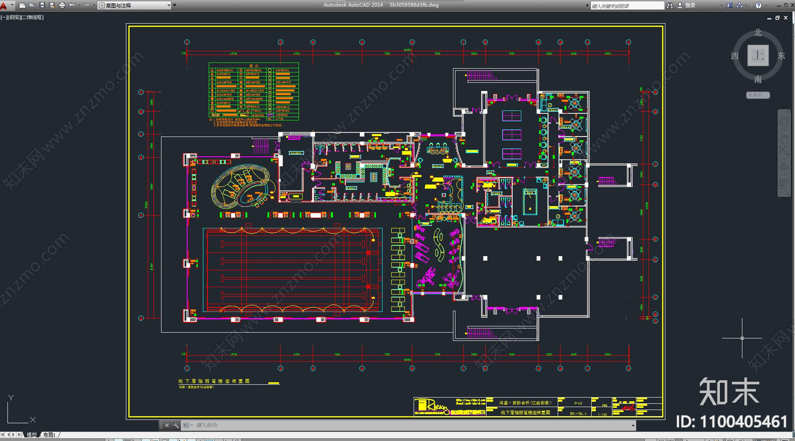Image resolution: width=795 pixels, height=441 pixels.
Task: Click 东 (east) on the ViewCube compass
Action: point(781,56)
